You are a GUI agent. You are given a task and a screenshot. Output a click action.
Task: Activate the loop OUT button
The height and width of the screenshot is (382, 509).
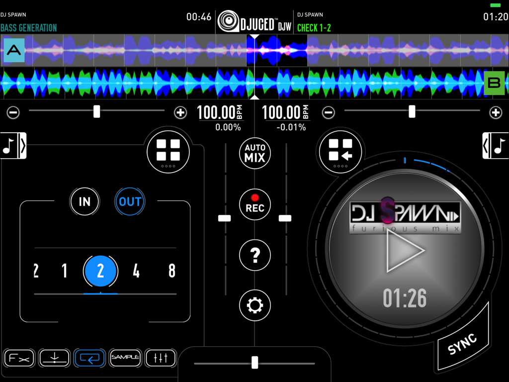129,201
